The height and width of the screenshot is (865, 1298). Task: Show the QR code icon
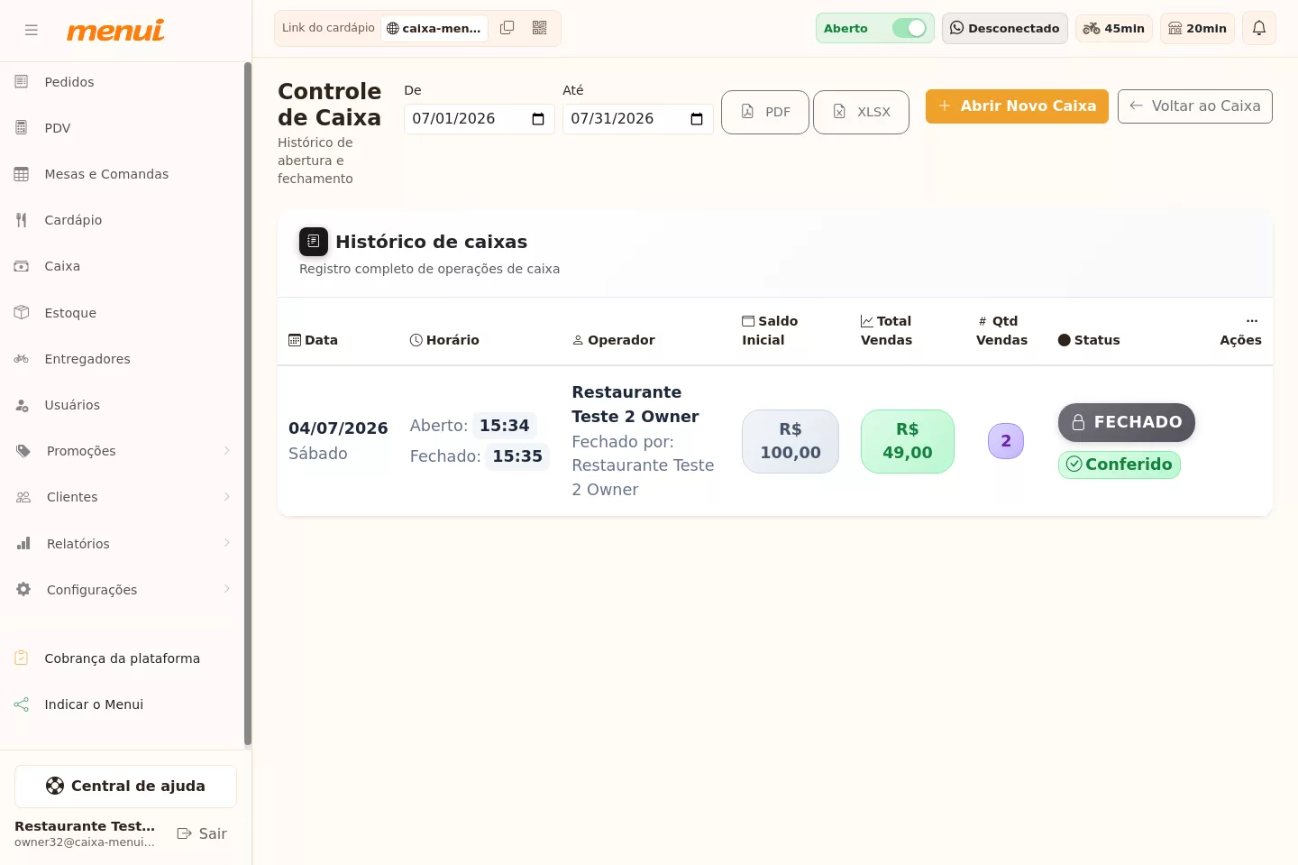(x=540, y=28)
